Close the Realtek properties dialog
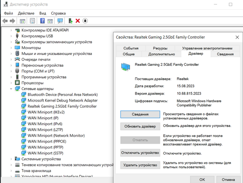The width and height of the screenshot is (243, 183). click(x=237, y=37)
